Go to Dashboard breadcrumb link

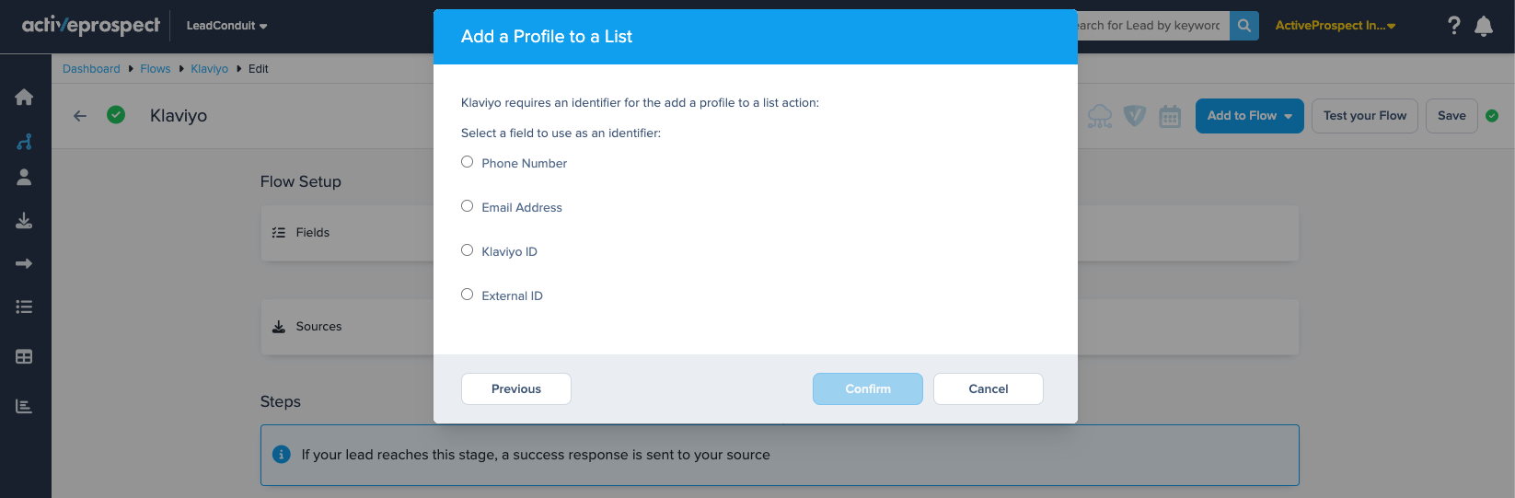coord(91,69)
